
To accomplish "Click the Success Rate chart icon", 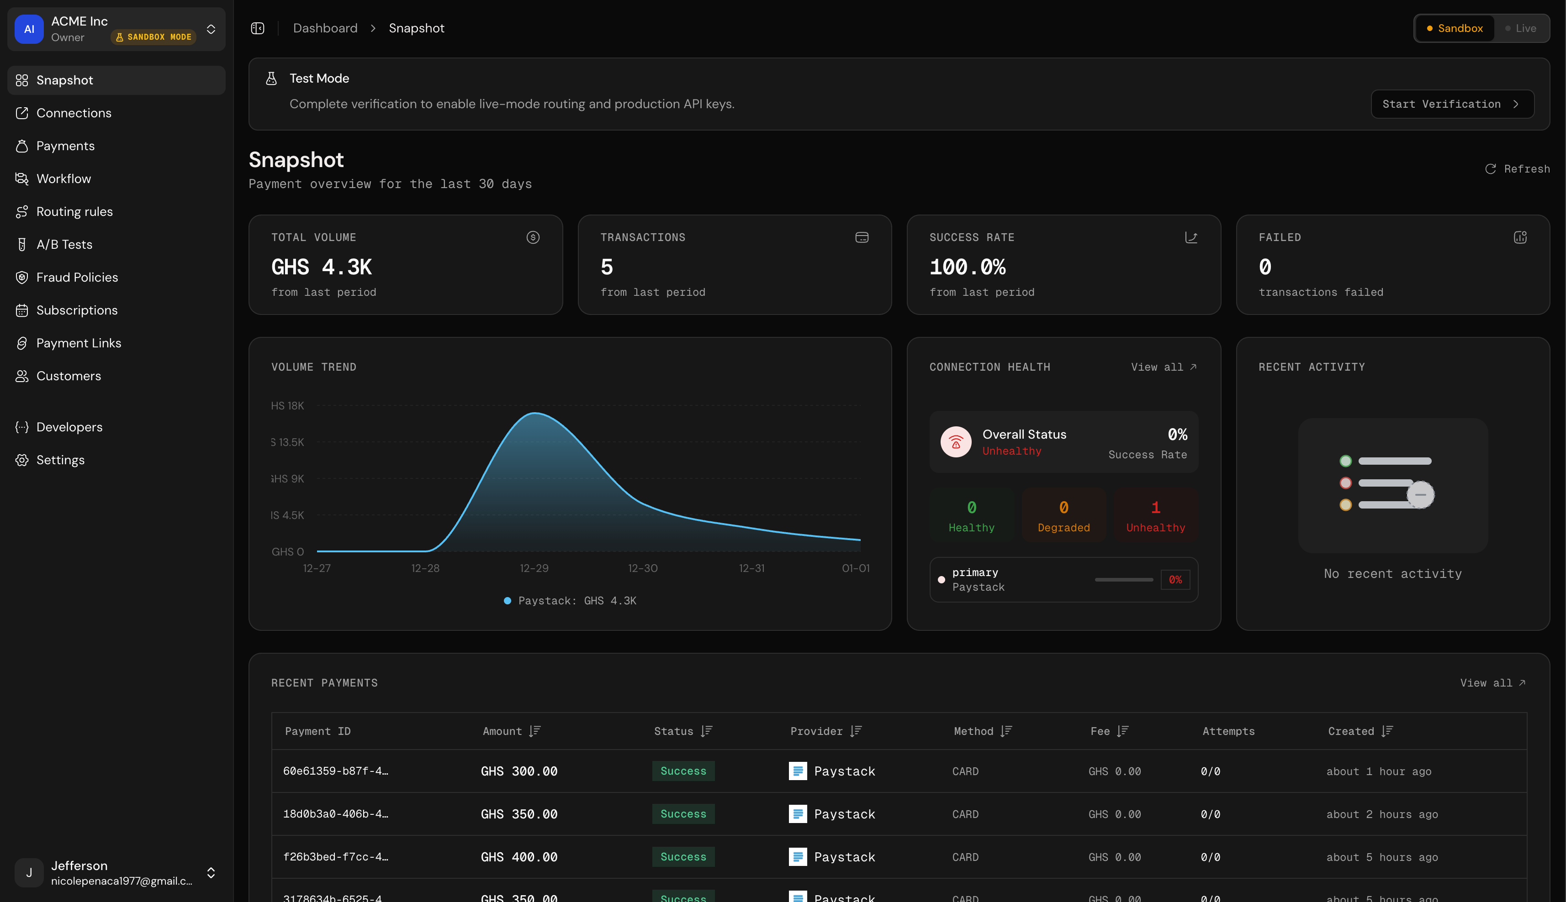I will [x=1190, y=237].
